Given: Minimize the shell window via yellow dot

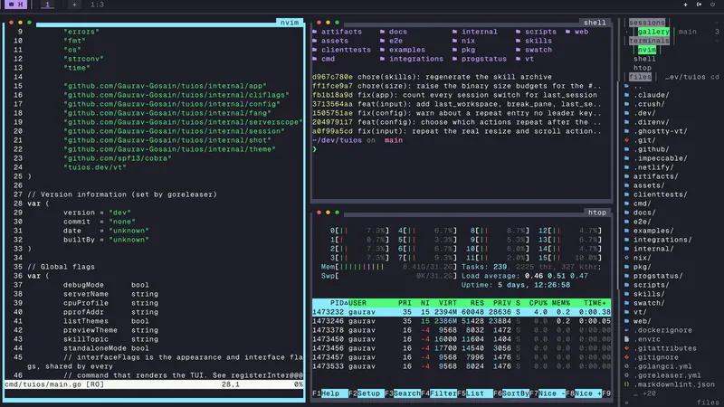Looking at the screenshot, I should point(328,23).
